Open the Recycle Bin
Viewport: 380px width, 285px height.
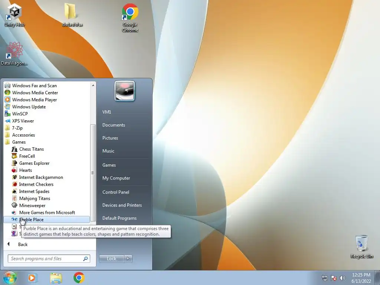coord(361,246)
